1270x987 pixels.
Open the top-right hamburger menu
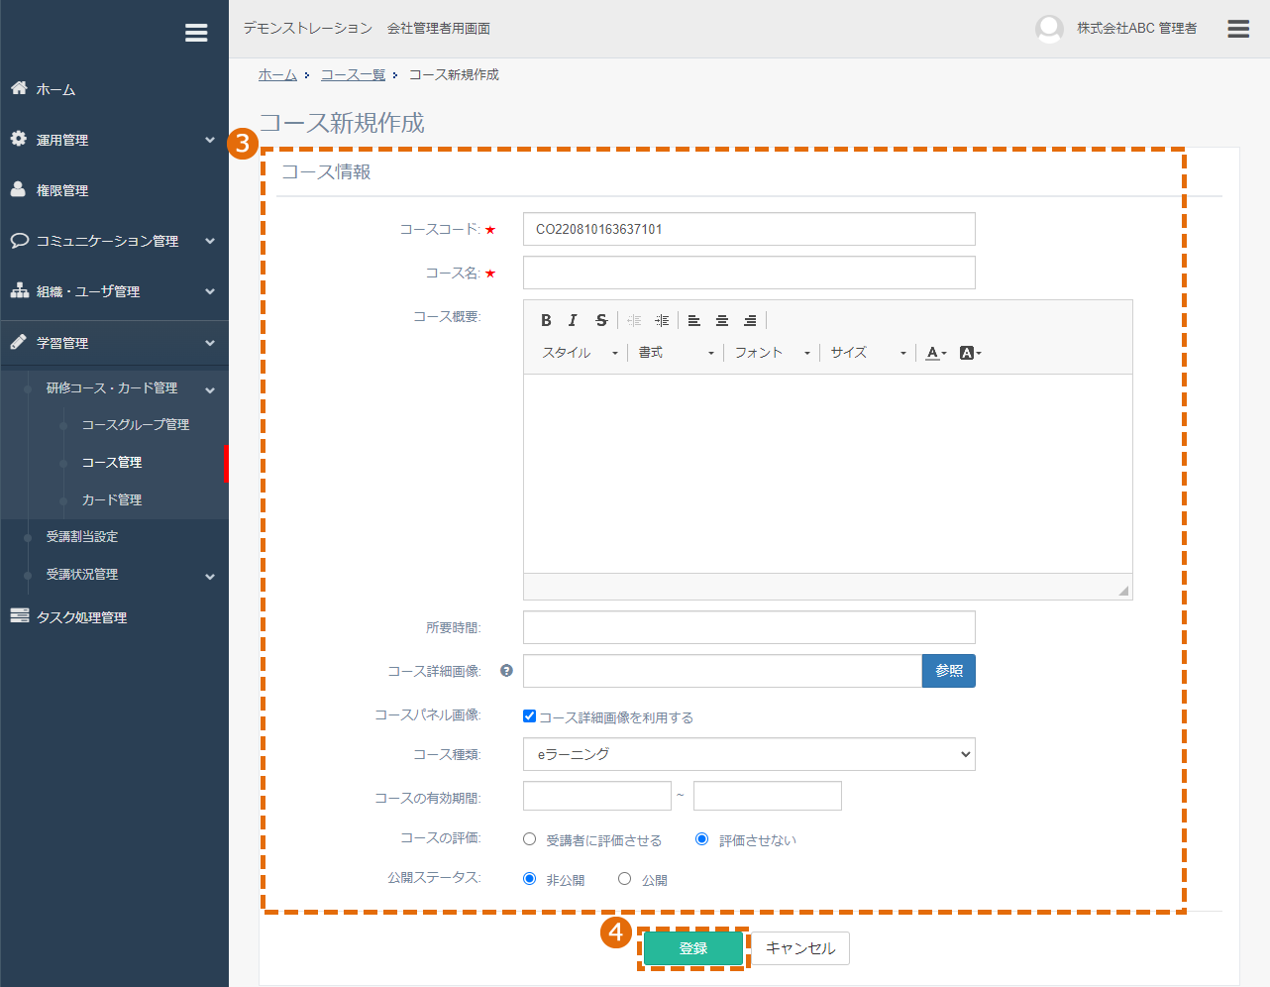click(x=1238, y=29)
